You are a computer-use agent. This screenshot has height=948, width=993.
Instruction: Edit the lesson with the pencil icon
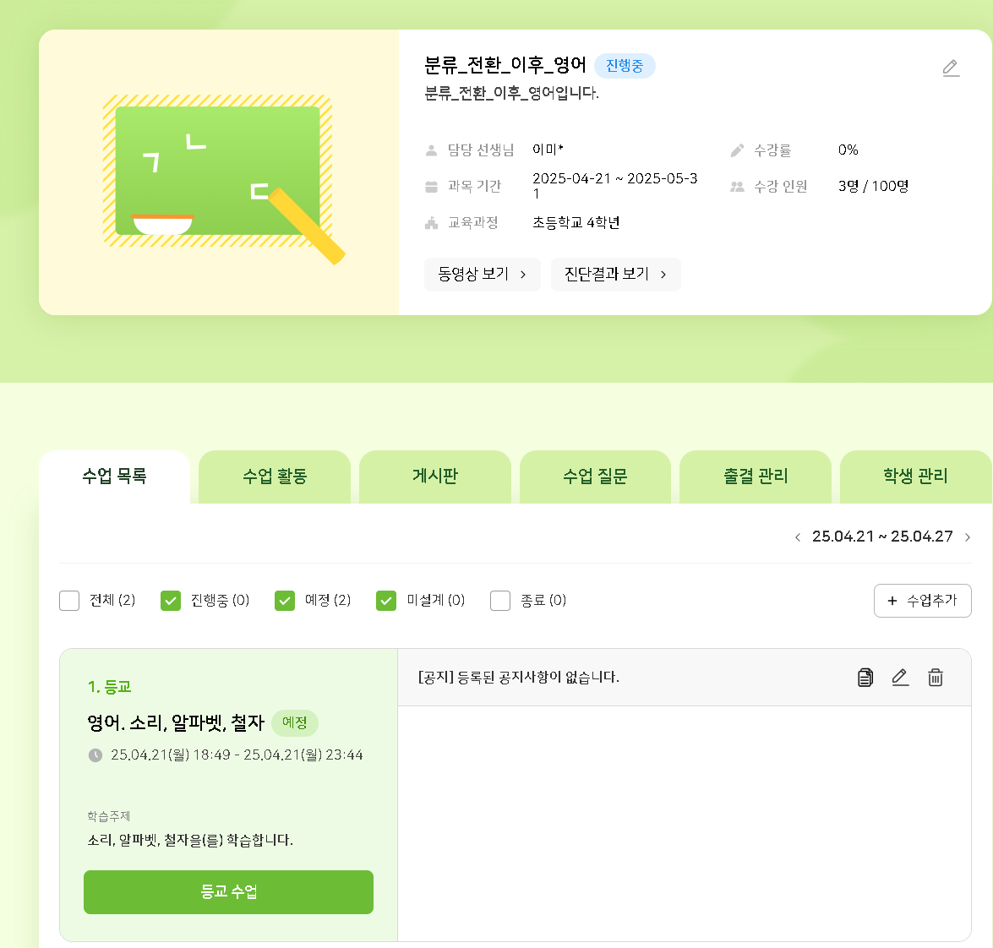pos(900,678)
